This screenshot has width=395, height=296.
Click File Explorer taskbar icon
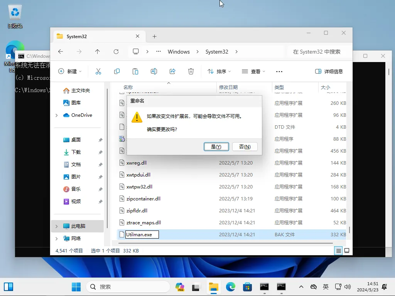[214, 287]
